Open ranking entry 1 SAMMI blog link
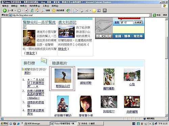The image size is (169, 126). (x=35, y=83)
